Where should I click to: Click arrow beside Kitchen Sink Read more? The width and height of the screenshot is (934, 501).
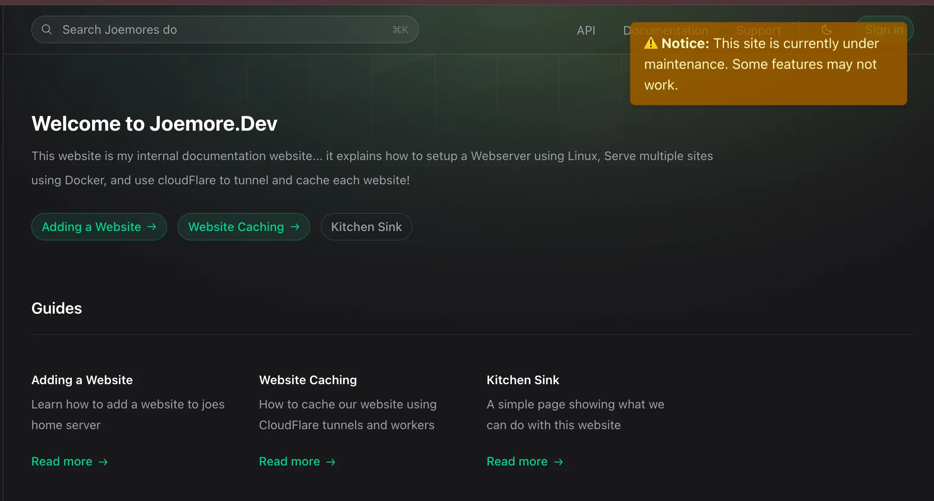[558, 462]
